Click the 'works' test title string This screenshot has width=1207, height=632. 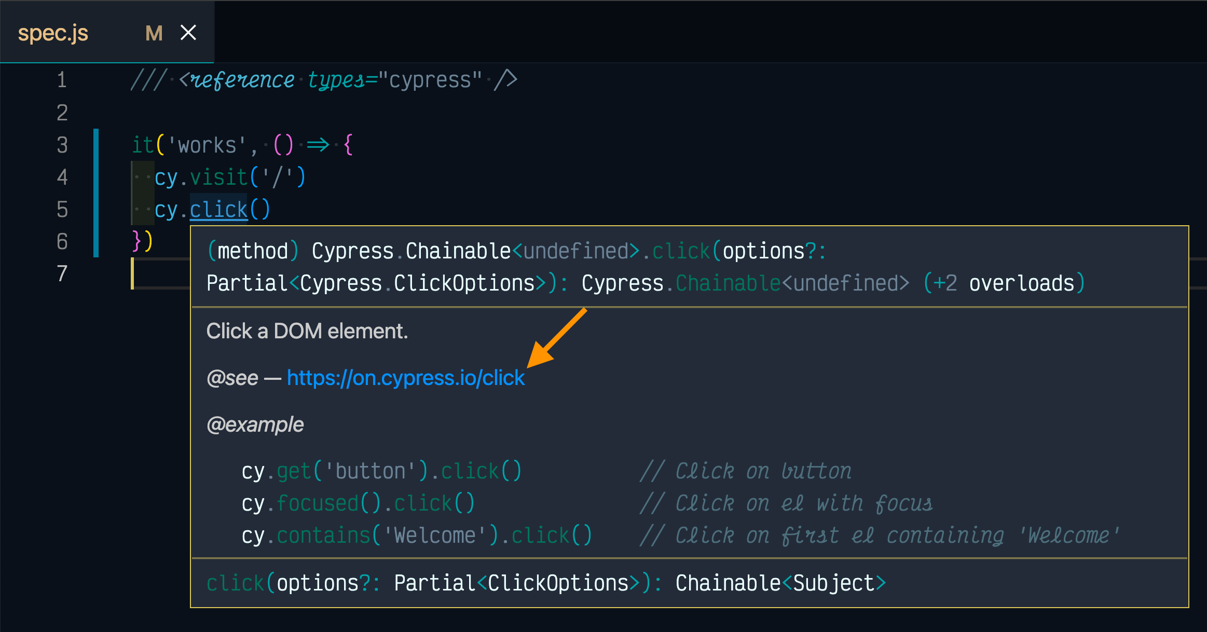pos(207,145)
